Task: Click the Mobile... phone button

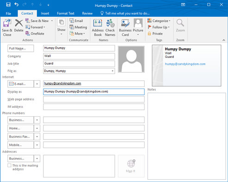Action: point(20,145)
